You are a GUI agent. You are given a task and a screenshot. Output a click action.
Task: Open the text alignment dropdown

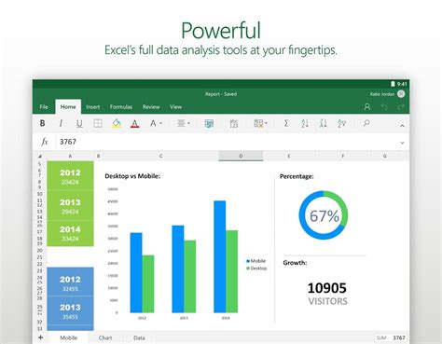click(x=184, y=123)
